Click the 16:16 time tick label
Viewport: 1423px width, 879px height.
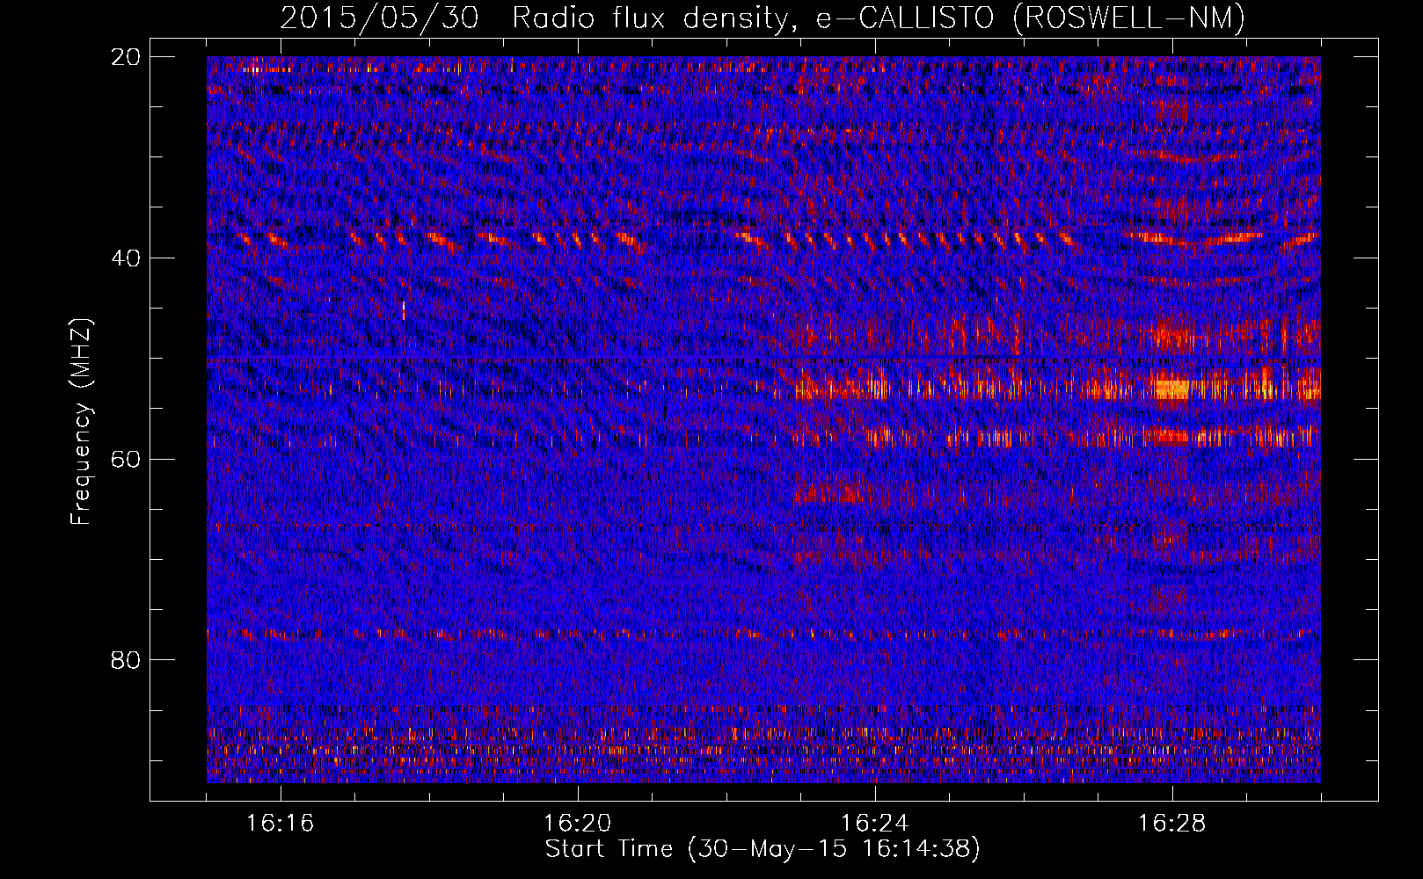[x=281, y=824]
